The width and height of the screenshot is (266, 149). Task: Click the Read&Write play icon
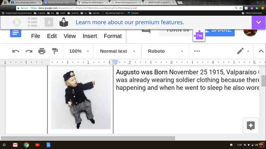[x=49, y=22]
